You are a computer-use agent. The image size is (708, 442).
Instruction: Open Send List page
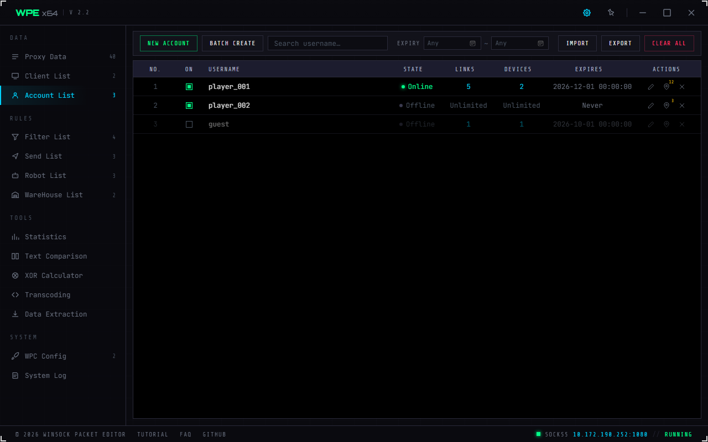coord(63,156)
